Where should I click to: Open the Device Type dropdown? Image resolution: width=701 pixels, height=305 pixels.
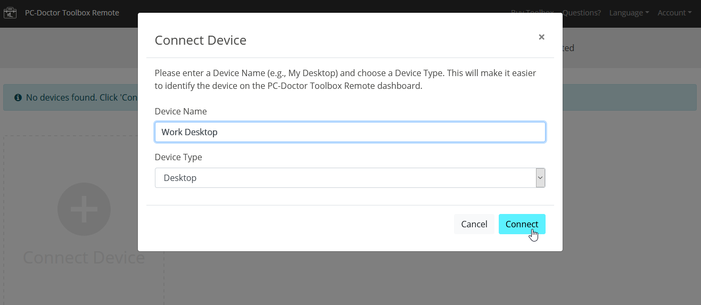pyautogui.click(x=350, y=178)
